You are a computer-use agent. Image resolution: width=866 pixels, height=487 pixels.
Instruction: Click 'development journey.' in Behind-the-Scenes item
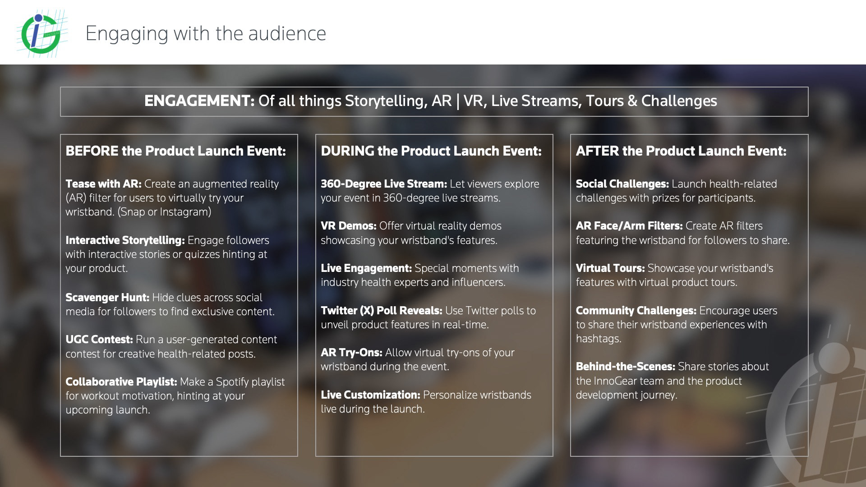point(626,395)
